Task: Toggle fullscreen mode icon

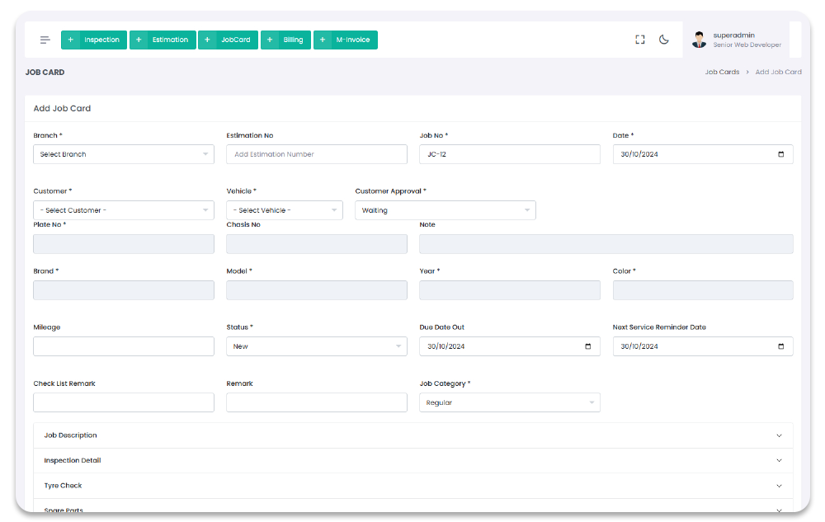Action: tap(639, 40)
